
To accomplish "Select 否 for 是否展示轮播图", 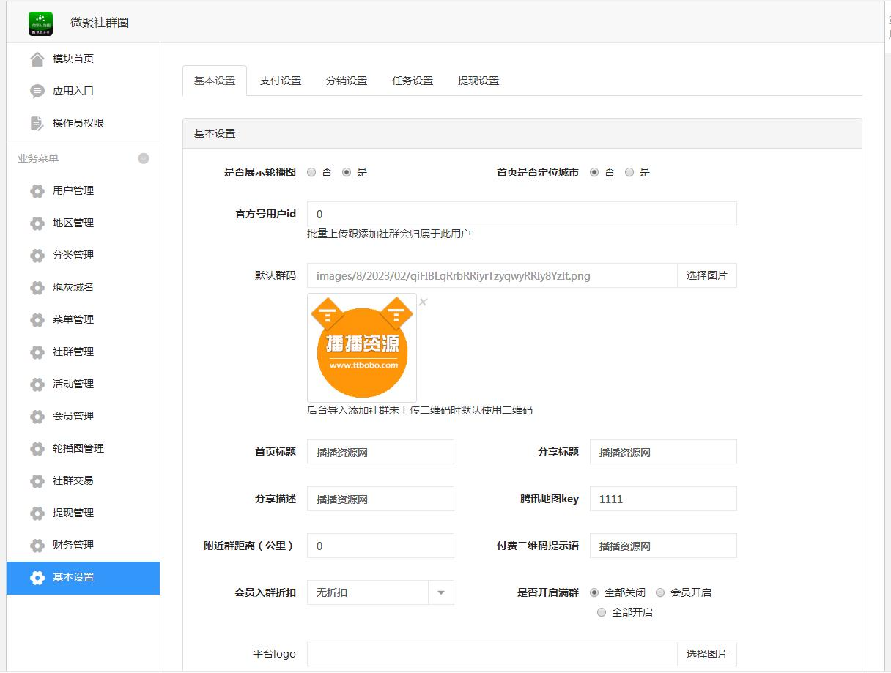I will point(311,172).
